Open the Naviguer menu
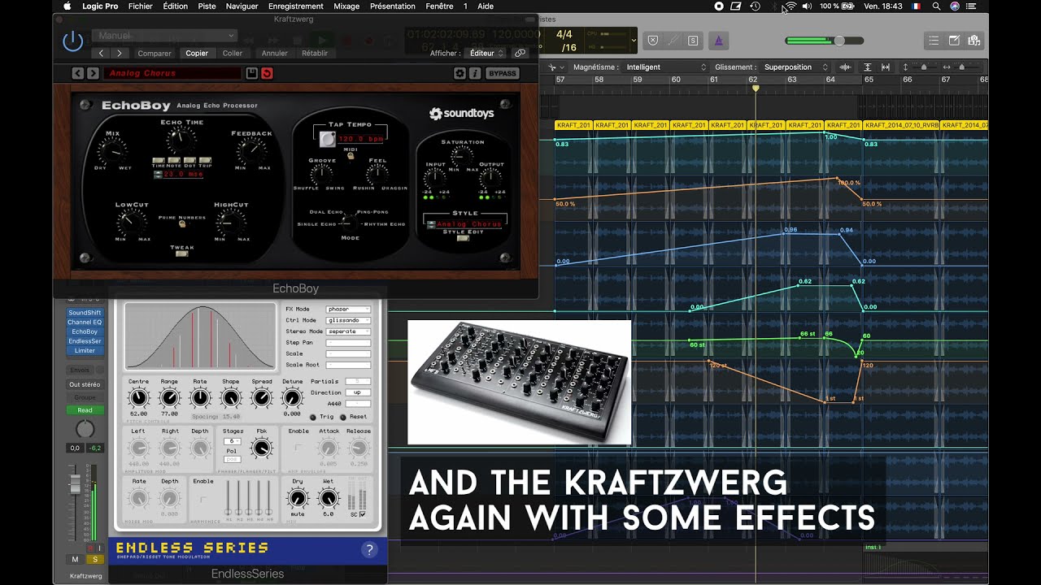This screenshot has height=585, width=1041. coord(242,6)
